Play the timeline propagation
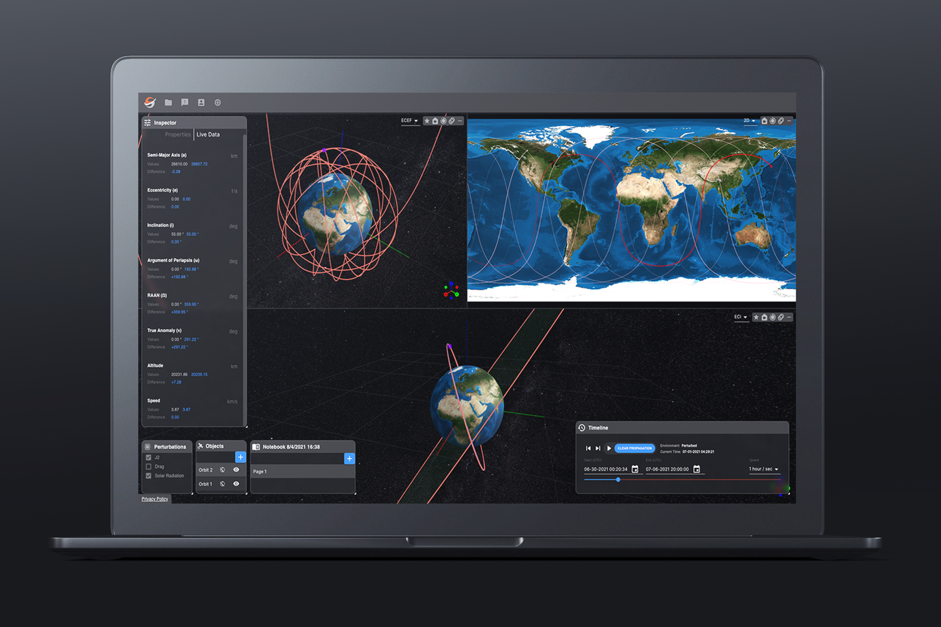 [609, 448]
